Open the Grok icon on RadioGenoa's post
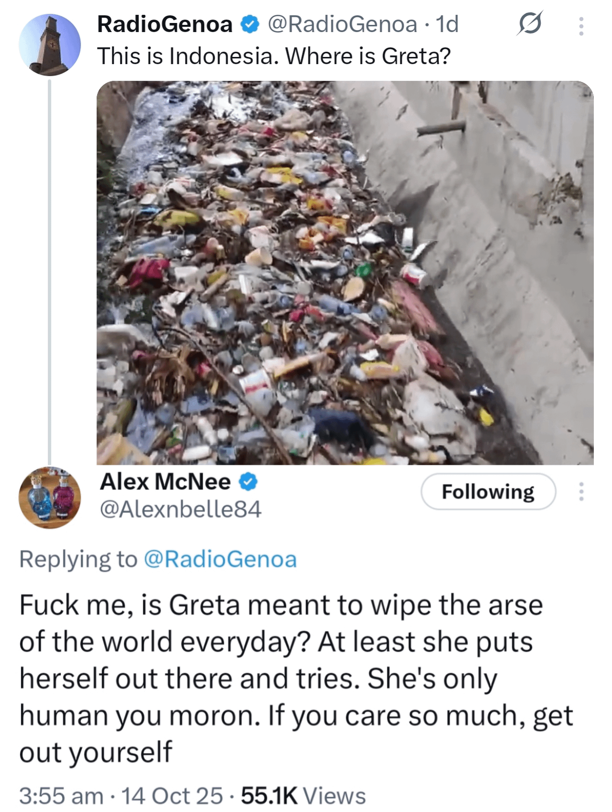The width and height of the screenshot is (612, 812). pos(530,24)
